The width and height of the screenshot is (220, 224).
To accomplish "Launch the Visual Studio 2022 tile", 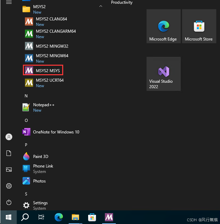I will pos(164,74).
